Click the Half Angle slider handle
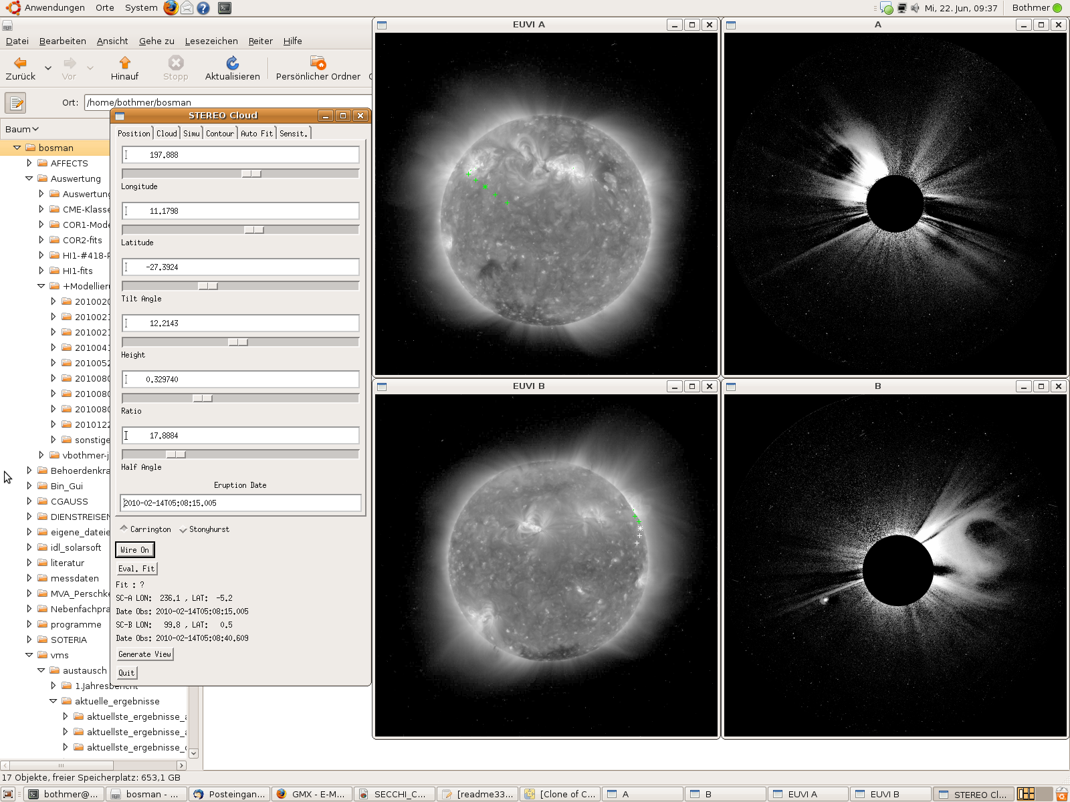This screenshot has height=802, width=1070. tap(176, 454)
